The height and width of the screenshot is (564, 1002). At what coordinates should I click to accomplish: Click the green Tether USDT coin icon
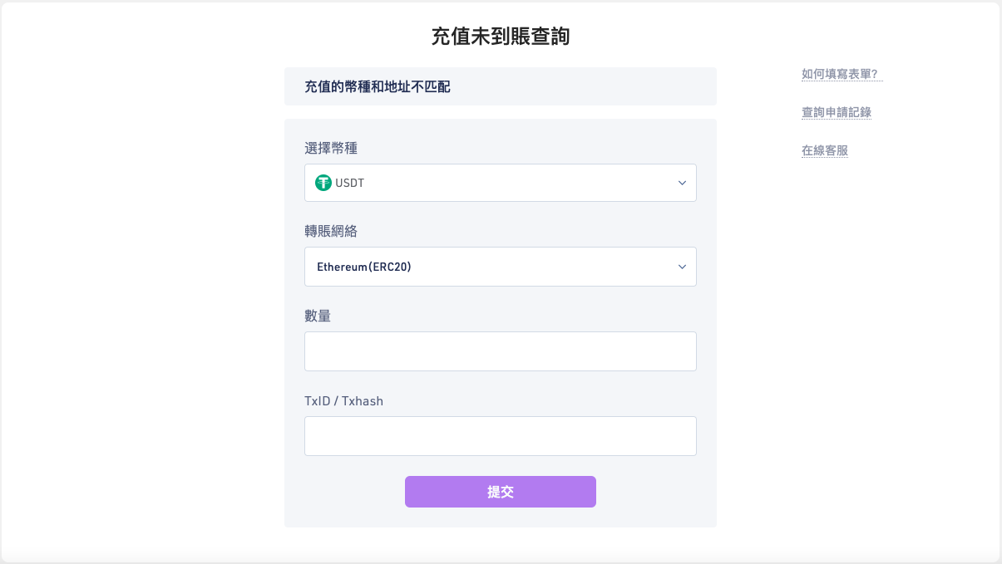point(323,183)
